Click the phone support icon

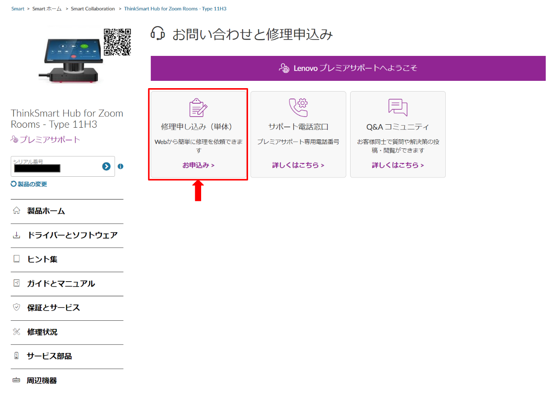pyautogui.click(x=298, y=107)
